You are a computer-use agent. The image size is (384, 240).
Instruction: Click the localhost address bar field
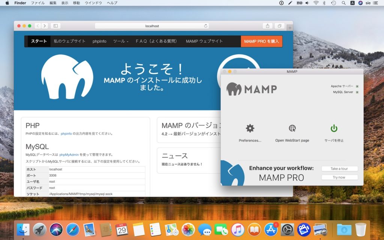pos(152,26)
